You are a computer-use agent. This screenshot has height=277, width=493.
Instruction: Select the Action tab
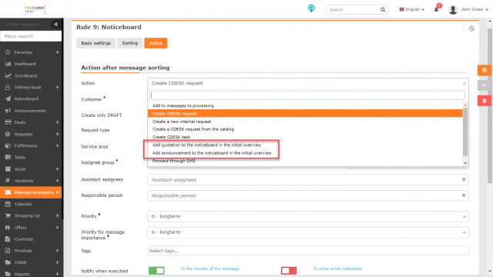156,43
